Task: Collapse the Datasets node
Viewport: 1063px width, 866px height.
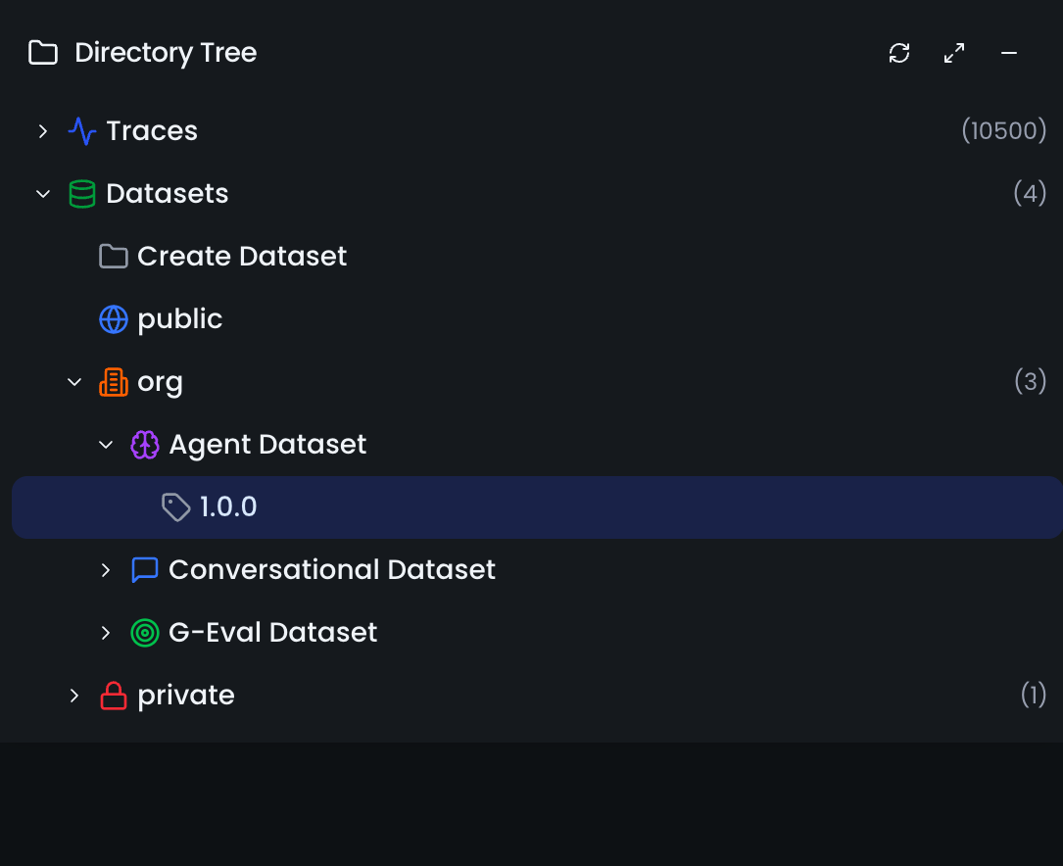Action: (x=43, y=194)
